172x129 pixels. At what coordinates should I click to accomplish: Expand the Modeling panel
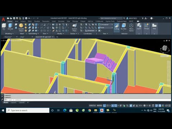point(9,34)
